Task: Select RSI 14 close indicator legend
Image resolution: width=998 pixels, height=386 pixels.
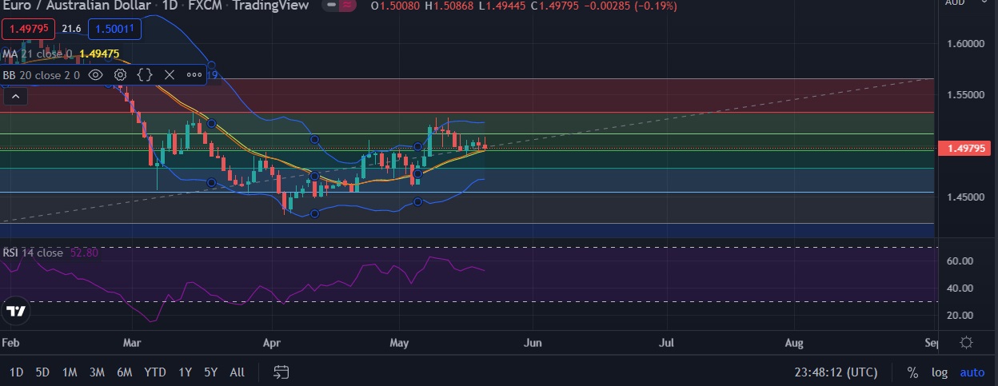Action: [33, 253]
